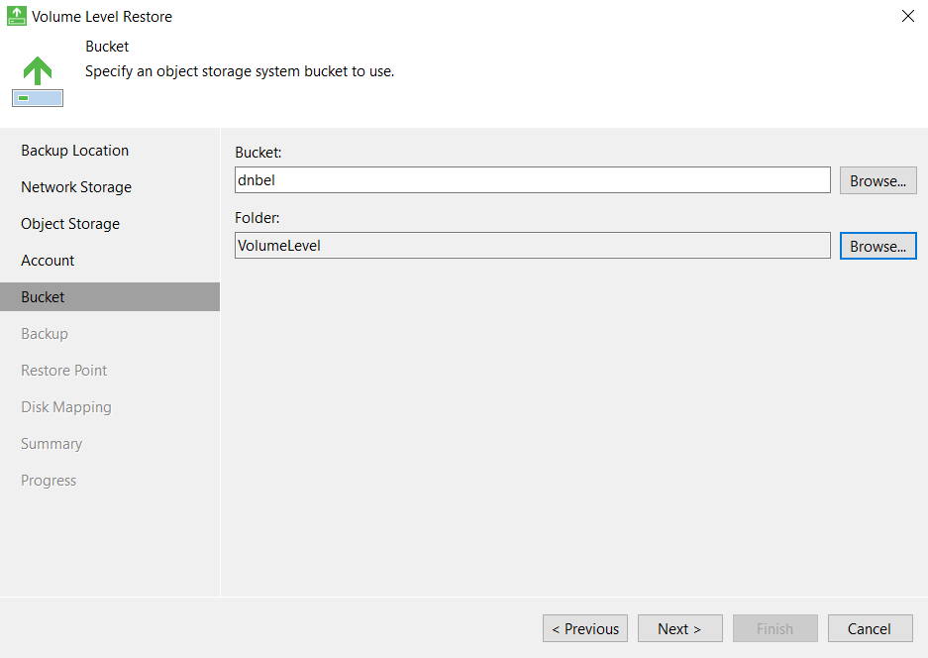Viewport: 928px width, 658px height.
Task: Jump to the Restore Point step
Action: [x=64, y=371]
